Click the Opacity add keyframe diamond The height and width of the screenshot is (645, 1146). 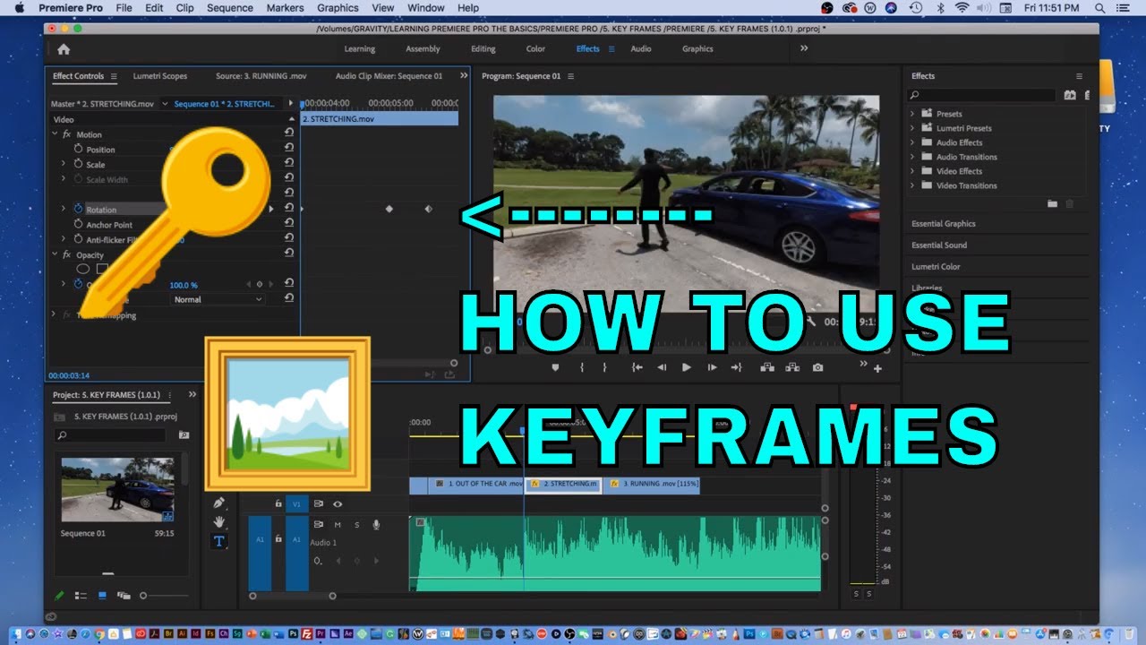pos(260,284)
